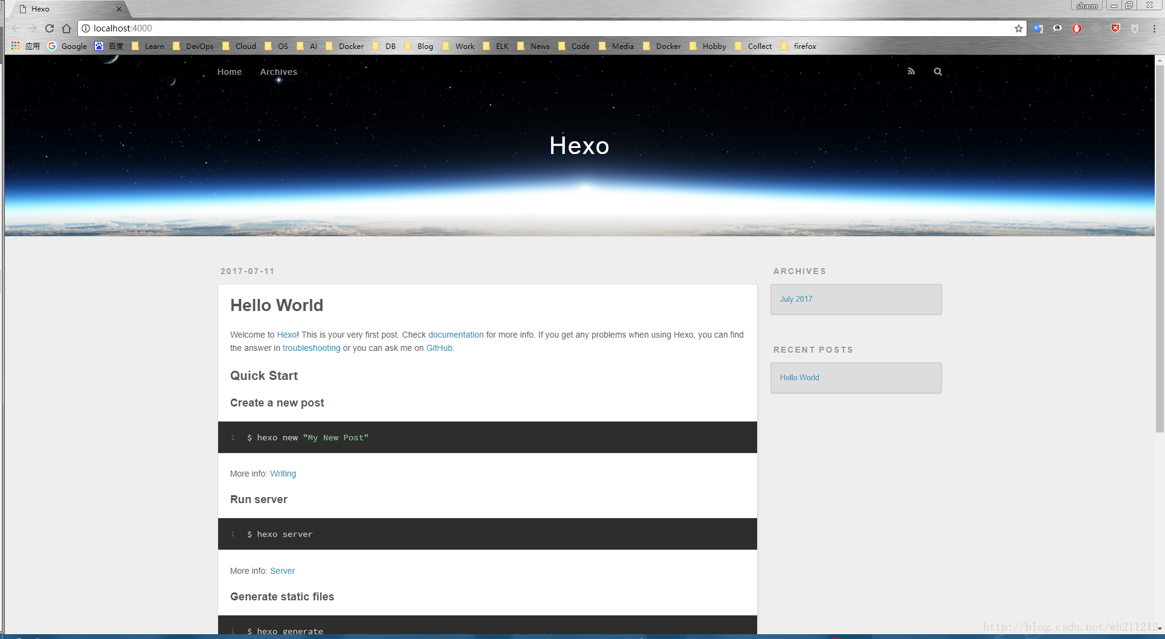Bookmark this page with the star
Image resolution: width=1165 pixels, height=639 pixels.
coord(1019,28)
